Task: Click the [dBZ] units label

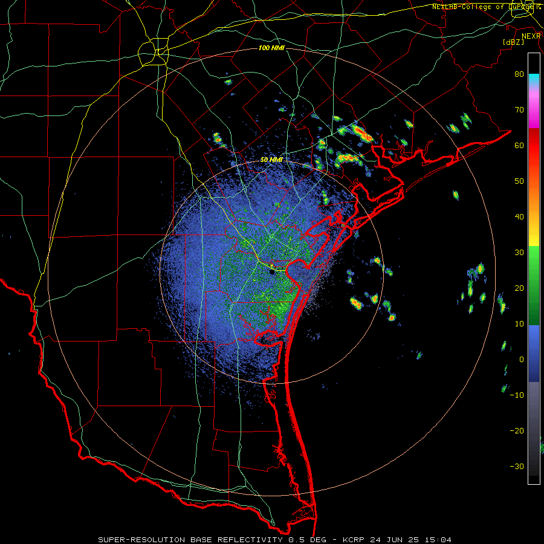Action: 513,42
